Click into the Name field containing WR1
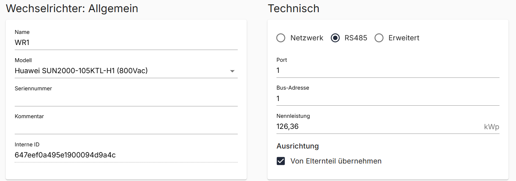The image size is (516, 181). (126, 43)
